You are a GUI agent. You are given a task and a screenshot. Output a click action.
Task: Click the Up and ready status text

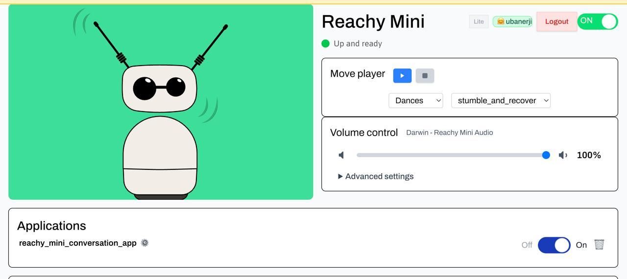coord(358,44)
